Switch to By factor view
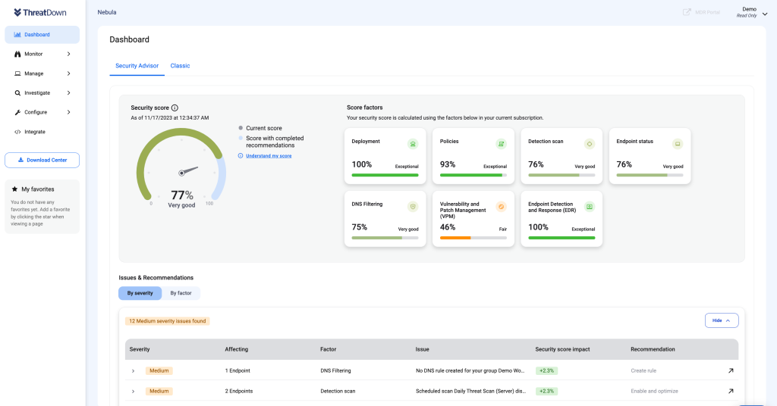 point(181,293)
